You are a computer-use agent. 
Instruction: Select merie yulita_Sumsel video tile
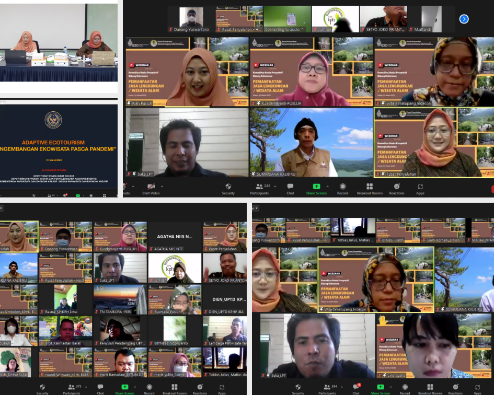(175, 363)
